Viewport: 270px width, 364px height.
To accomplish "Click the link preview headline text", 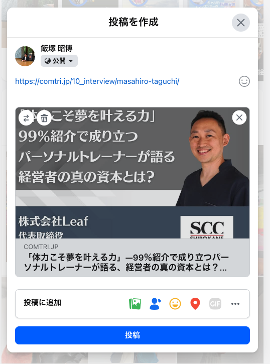I will 126,262.
